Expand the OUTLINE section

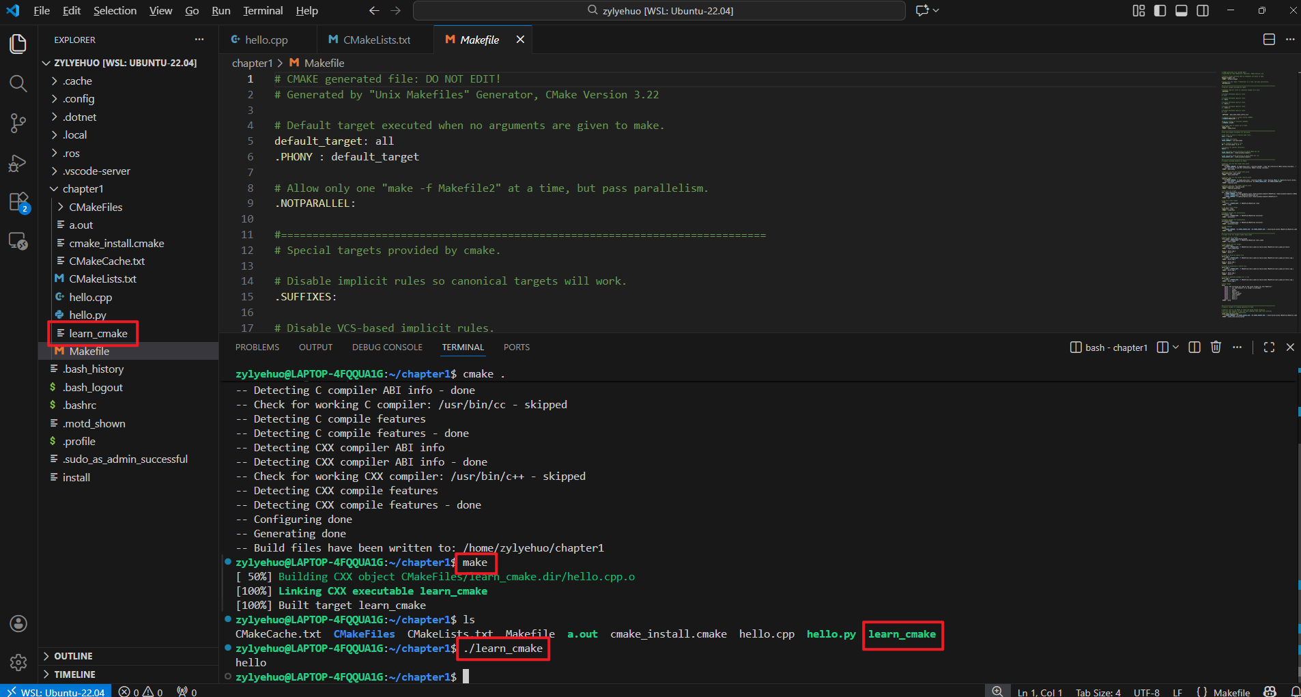(x=128, y=656)
